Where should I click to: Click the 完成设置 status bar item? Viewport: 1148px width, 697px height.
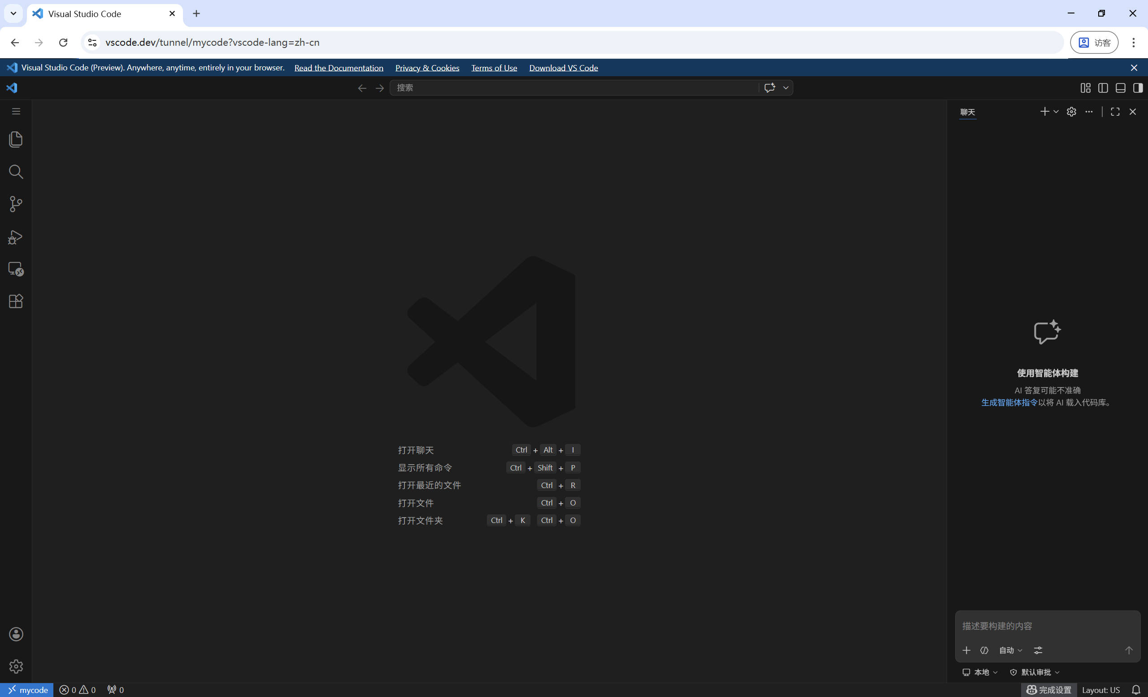point(1049,690)
